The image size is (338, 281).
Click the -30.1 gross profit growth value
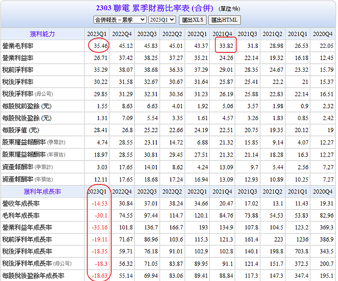click(x=101, y=215)
